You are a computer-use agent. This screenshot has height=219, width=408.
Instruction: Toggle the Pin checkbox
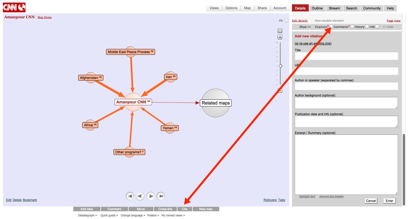[x=287, y=20]
